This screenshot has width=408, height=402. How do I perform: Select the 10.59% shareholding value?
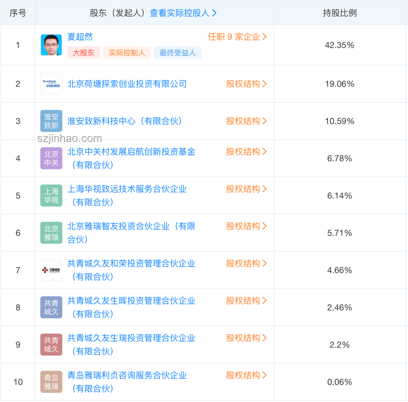(339, 121)
